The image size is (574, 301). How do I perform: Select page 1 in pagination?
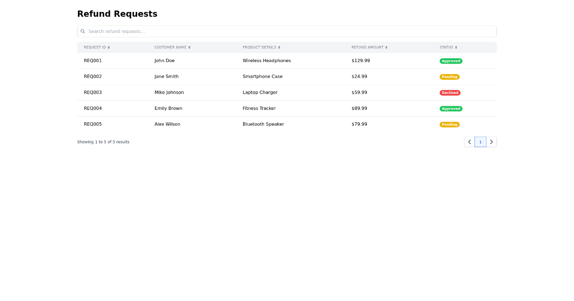tap(480, 142)
